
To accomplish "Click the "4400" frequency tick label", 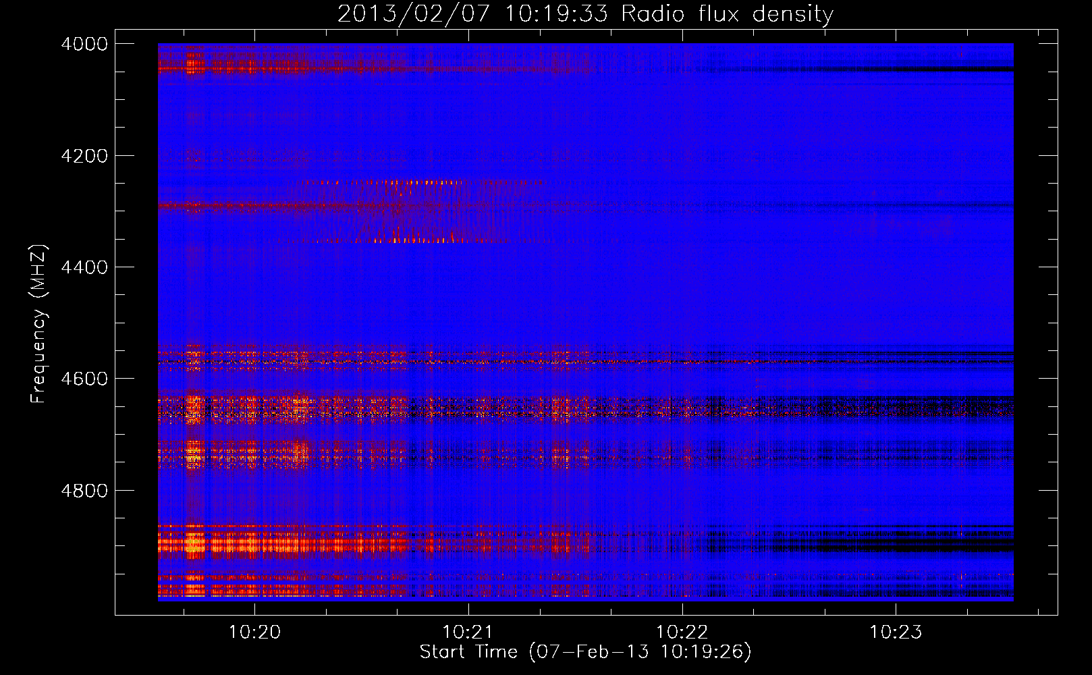I will (84, 267).
